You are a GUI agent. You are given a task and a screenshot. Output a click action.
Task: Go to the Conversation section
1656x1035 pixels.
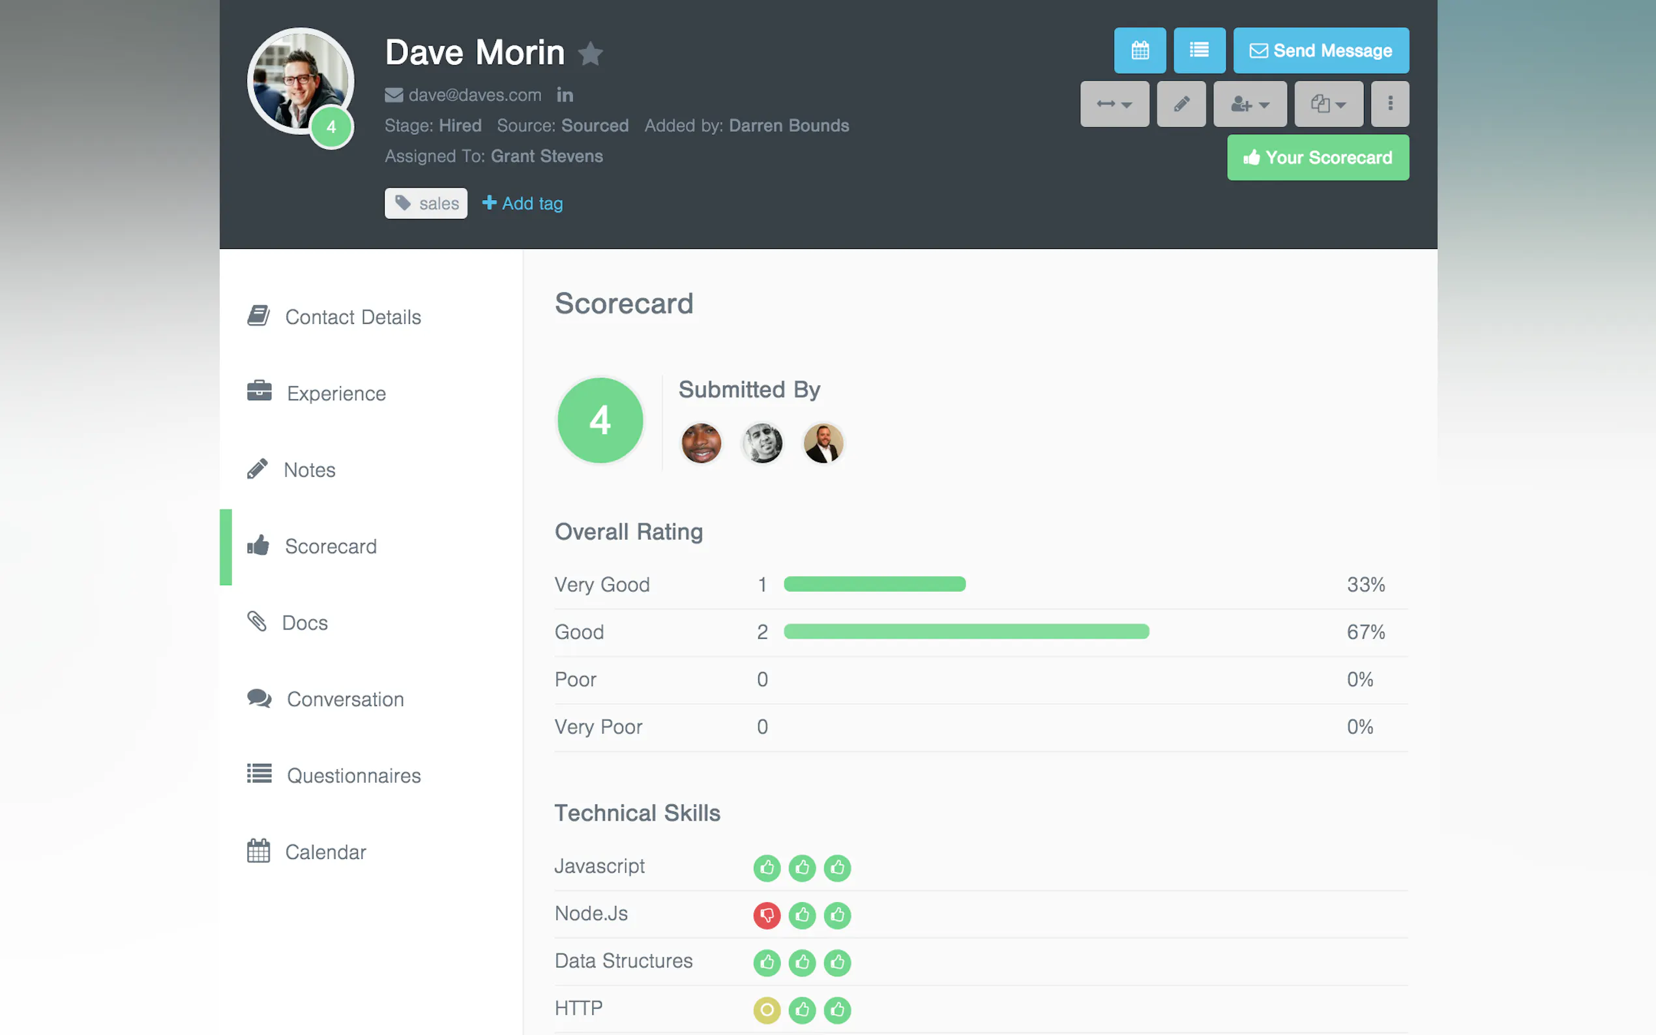click(344, 699)
